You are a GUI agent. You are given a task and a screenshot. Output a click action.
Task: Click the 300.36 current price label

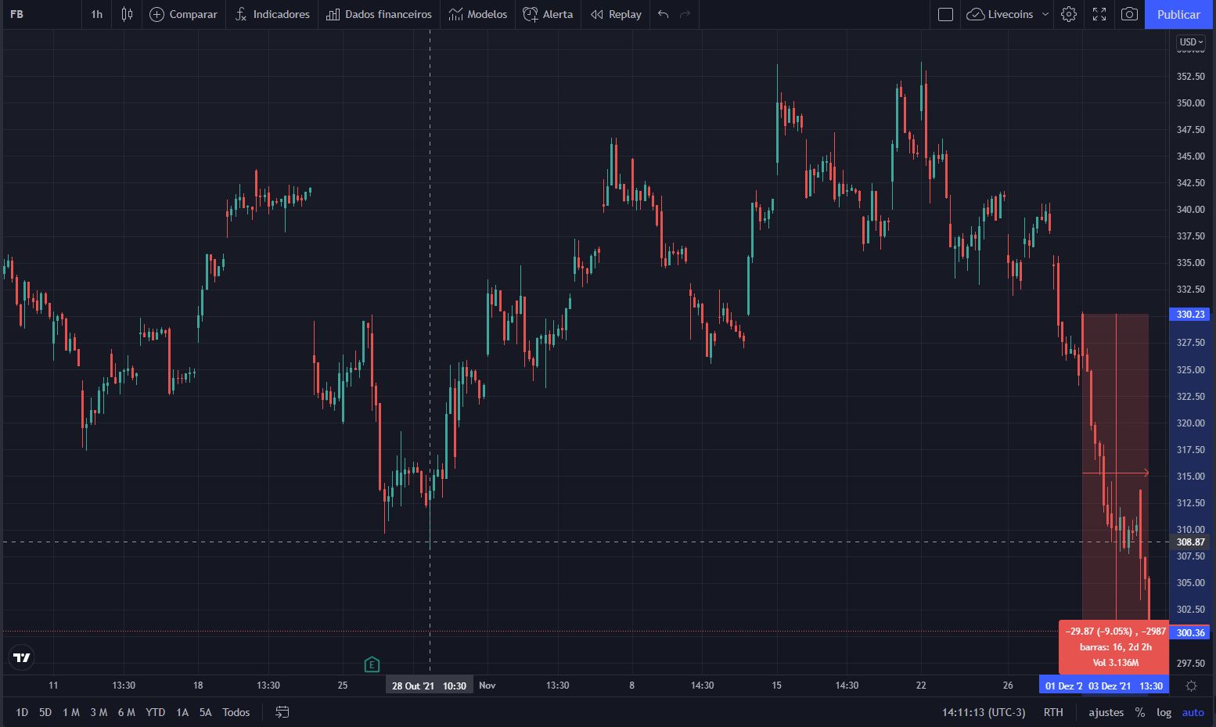click(x=1189, y=632)
